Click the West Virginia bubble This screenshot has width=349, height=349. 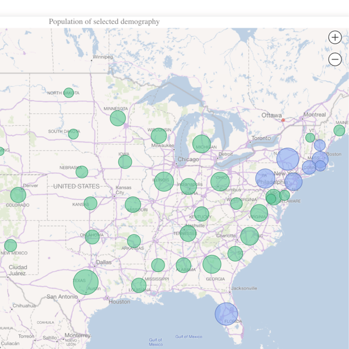[x=236, y=203]
